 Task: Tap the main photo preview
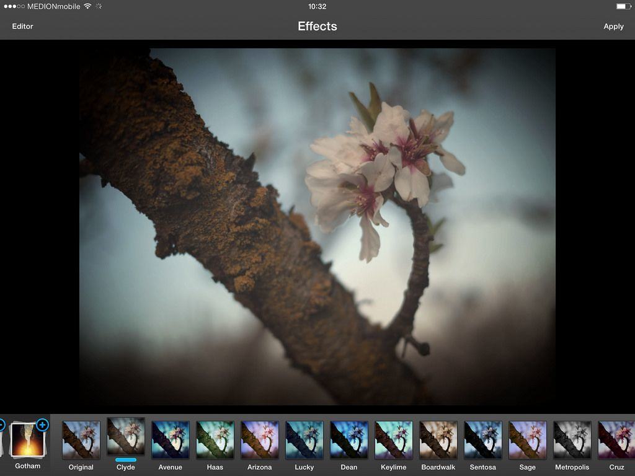click(317, 226)
